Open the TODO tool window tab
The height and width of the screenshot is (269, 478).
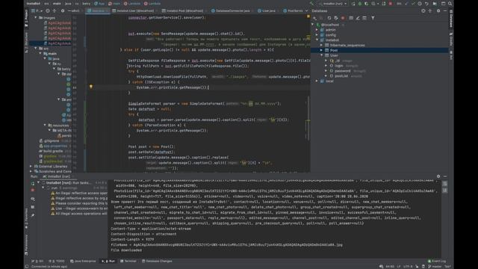tap(57, 261)
